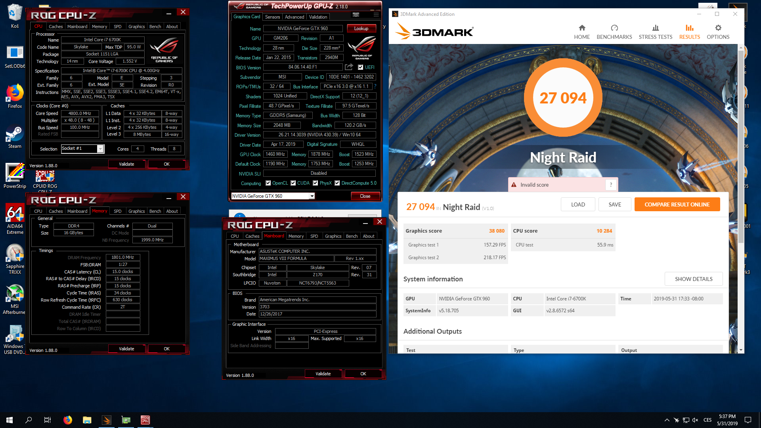The width and height of the screenshot is (761, 428).
Task: Click 3DMark taskbar icon
Action: 107,420
